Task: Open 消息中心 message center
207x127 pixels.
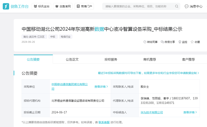Action: (x=194, y=6)
